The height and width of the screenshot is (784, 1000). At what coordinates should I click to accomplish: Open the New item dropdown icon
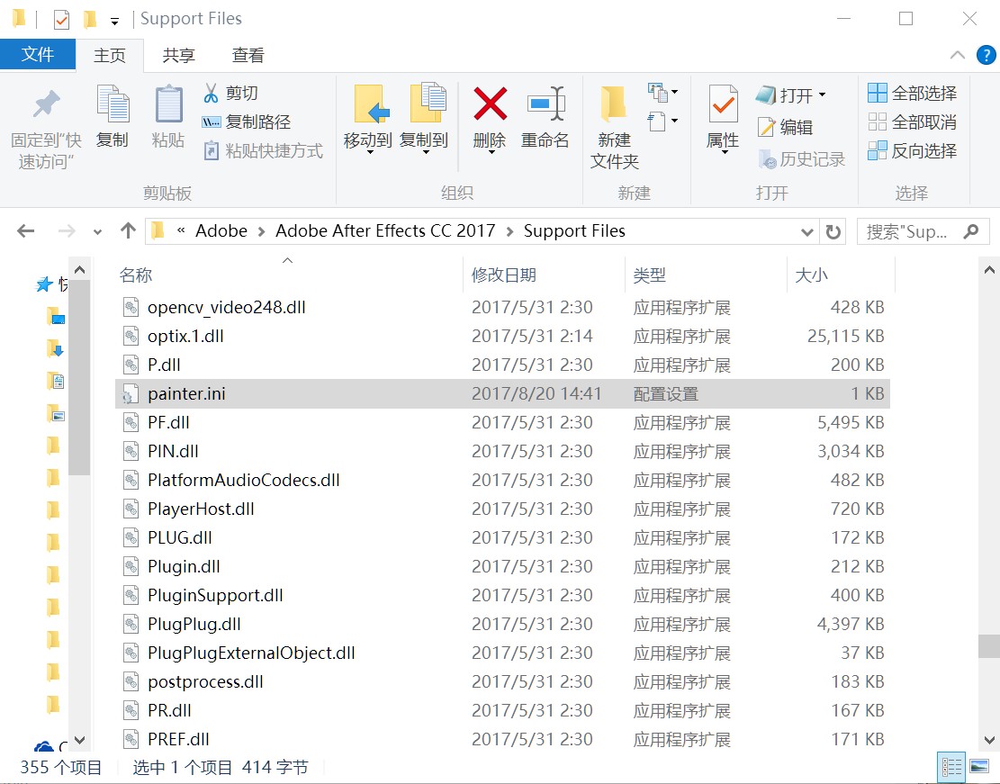click(662, 93)
